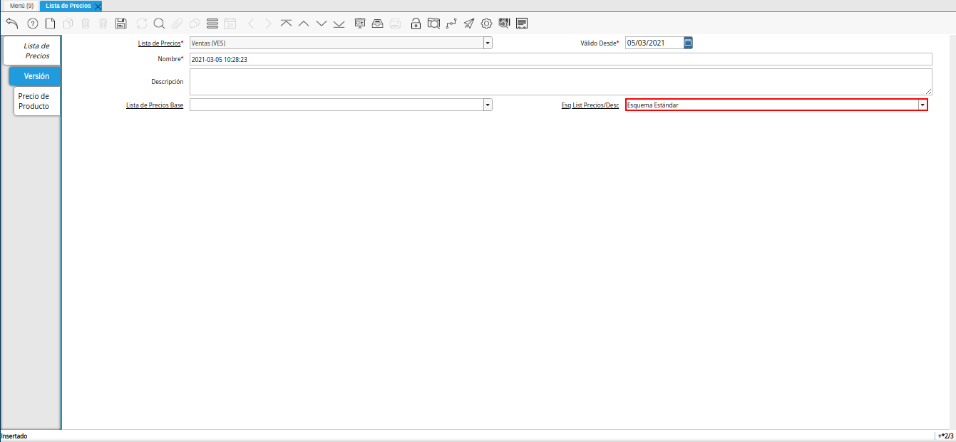956x442 pixels.
Task: Open Esq List Precios/Desc dropdown arrow
Action: tap(922, 105)
